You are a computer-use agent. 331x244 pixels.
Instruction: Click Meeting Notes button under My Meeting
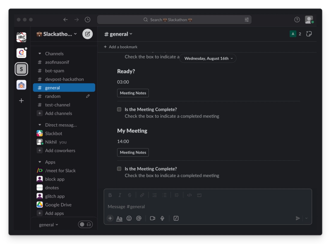(133, 152)
